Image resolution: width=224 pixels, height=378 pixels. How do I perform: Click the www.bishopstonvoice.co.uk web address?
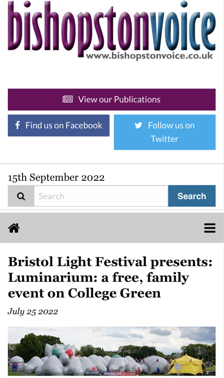tap(149, 56)
